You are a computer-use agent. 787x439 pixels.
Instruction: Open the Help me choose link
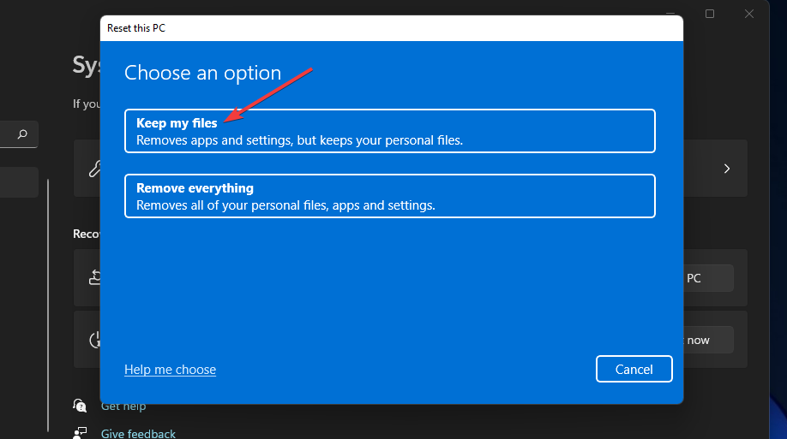tap(170, 370)
